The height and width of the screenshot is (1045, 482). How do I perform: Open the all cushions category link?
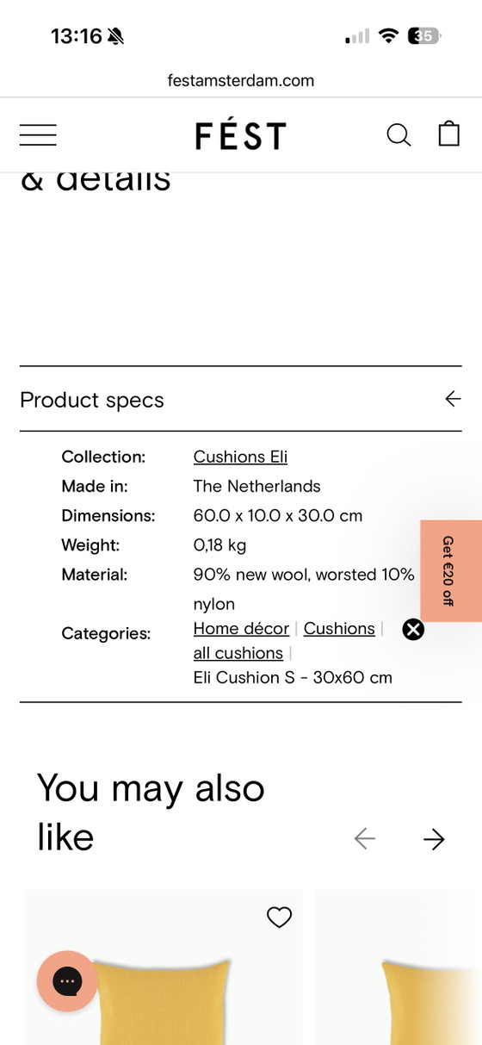(x=238, y=653)
